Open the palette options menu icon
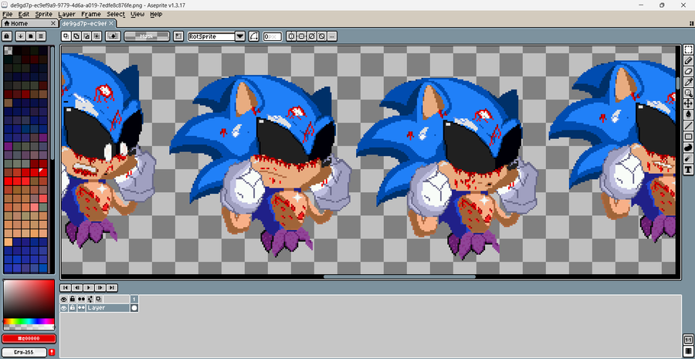The width and height of the screenshot is (695, 359). click(x=41, y=36)
